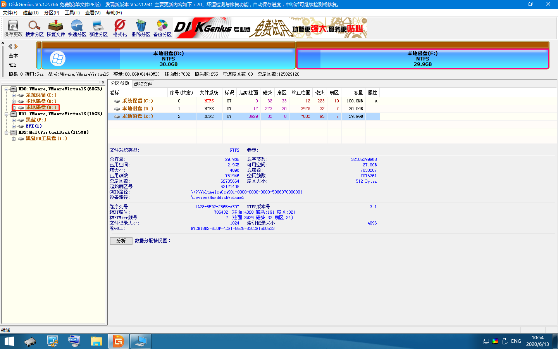Close the disk map panel with the x
This screenshot has width=558, height=349.
point(3,43)
